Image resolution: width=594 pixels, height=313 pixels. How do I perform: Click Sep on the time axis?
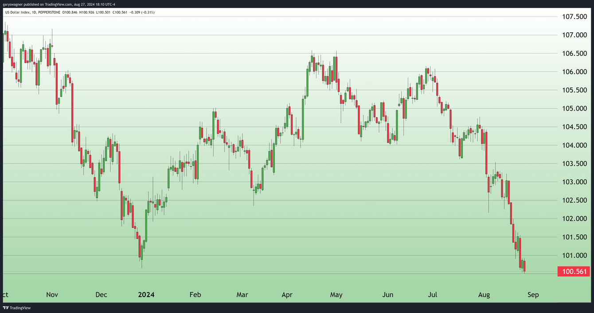tap(533, 294)
